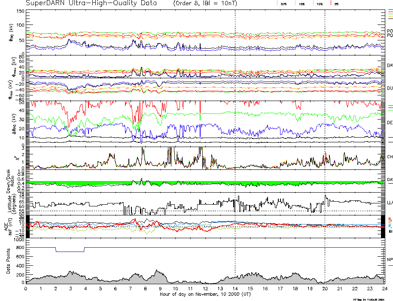Image resolution: width=393 pixels, height=301 pixels.
Task: Click the dashed vertical line at hour 20
Action: click(325, 129)
